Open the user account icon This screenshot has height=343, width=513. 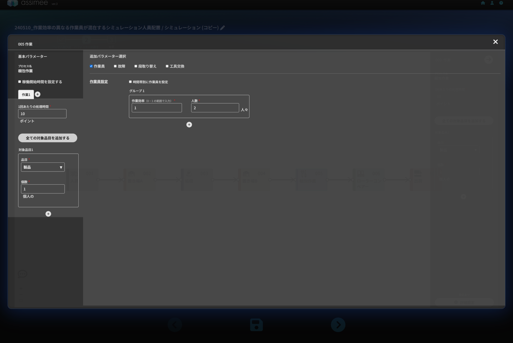(x=492, y=3)
